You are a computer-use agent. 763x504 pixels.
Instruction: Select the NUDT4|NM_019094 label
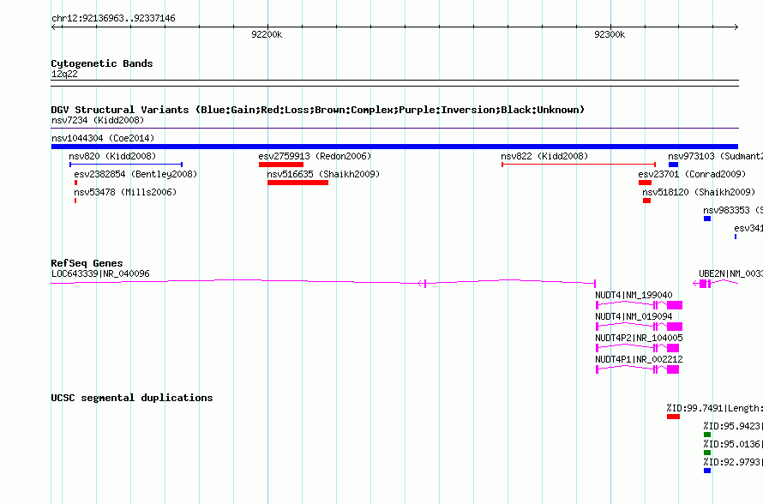point(634,316)
